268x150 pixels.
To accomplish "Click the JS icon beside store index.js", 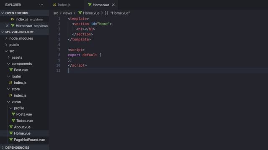I will tap(10, 95).
